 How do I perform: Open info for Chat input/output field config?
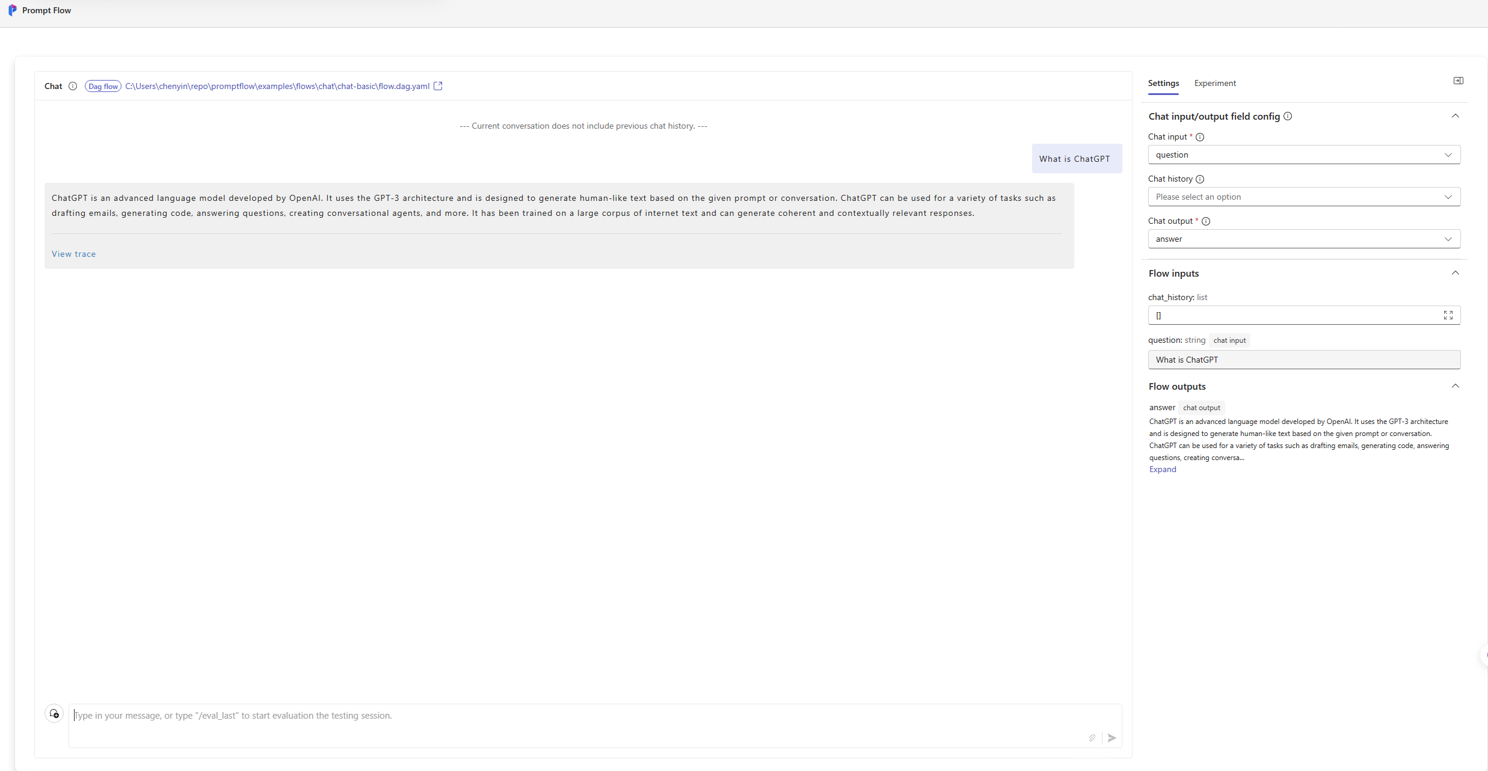[1287, 116]
